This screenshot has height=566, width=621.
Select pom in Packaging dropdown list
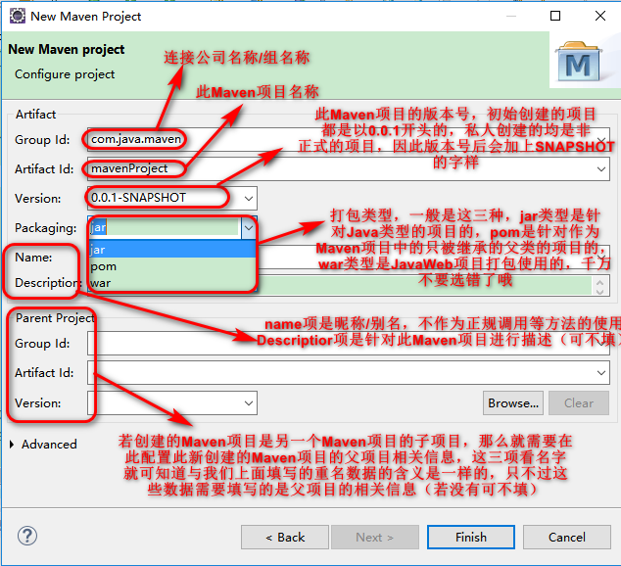pyautogui.click(x=172, y=266)
